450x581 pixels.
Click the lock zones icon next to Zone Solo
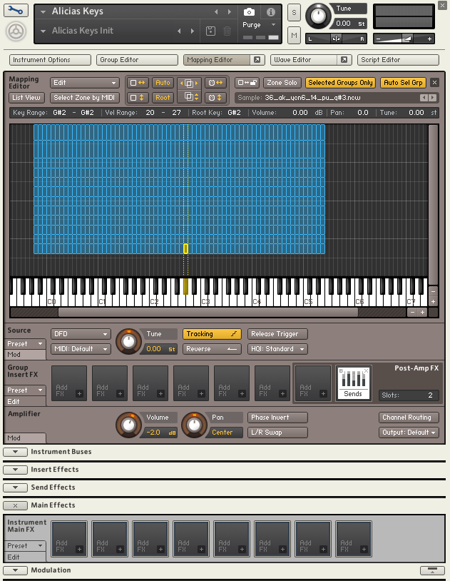tap(247, 83)
